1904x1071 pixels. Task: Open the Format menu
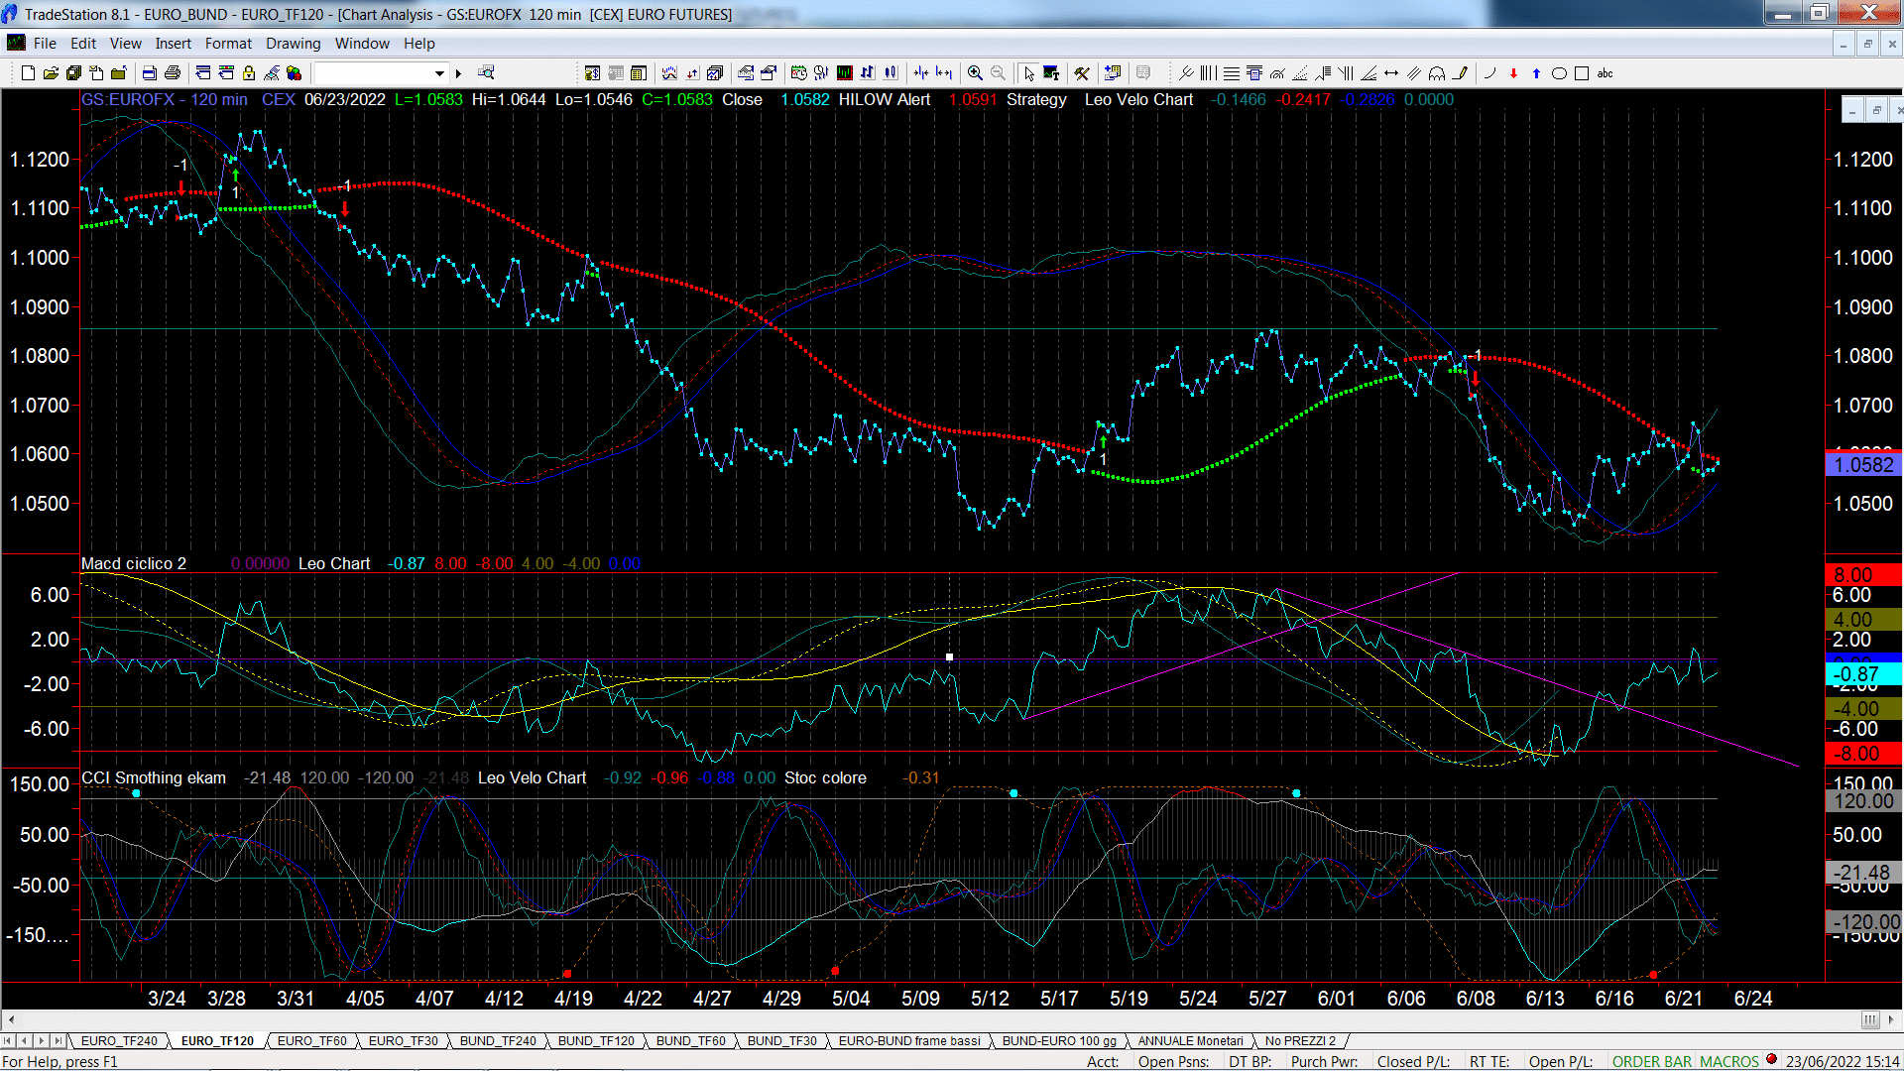[228, 44]
